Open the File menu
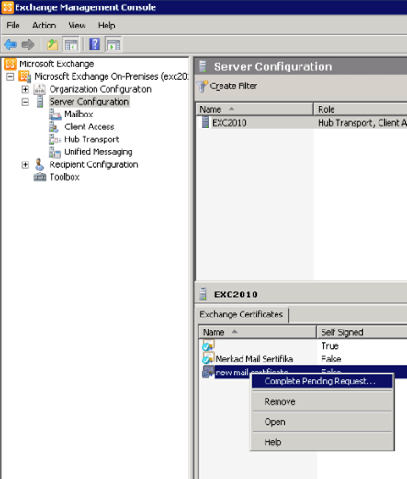 [13, 26]
